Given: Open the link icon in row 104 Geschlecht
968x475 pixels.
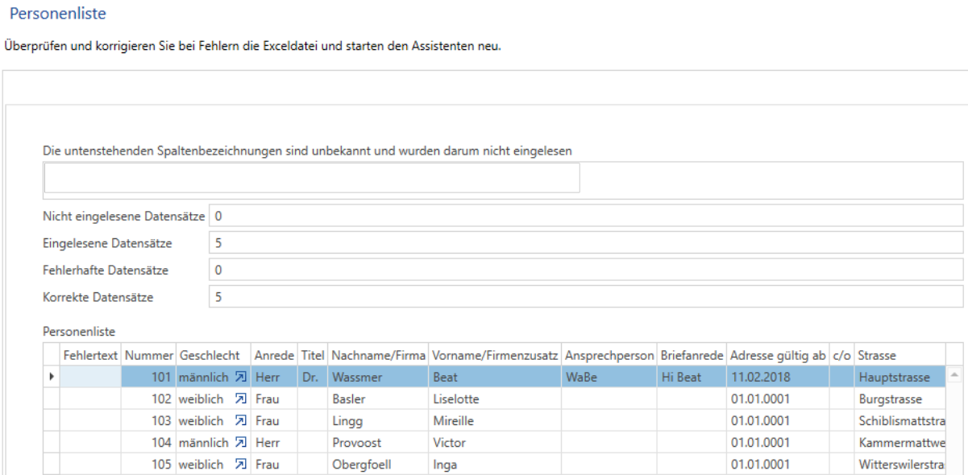Looking at the screenshot, I should pos(240,443).
